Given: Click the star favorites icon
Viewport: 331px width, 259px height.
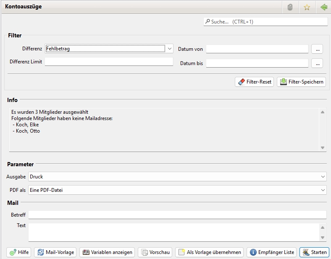Looking at the screenshot, I should point(307,7).
